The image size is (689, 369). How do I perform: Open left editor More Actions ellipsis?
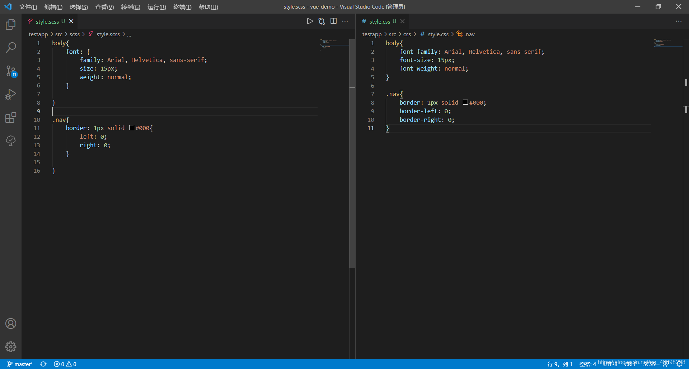pyautogui.click(x=345, y=21)
